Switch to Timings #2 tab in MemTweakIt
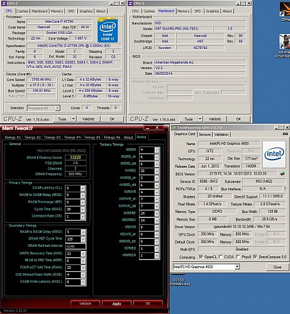 33,138
